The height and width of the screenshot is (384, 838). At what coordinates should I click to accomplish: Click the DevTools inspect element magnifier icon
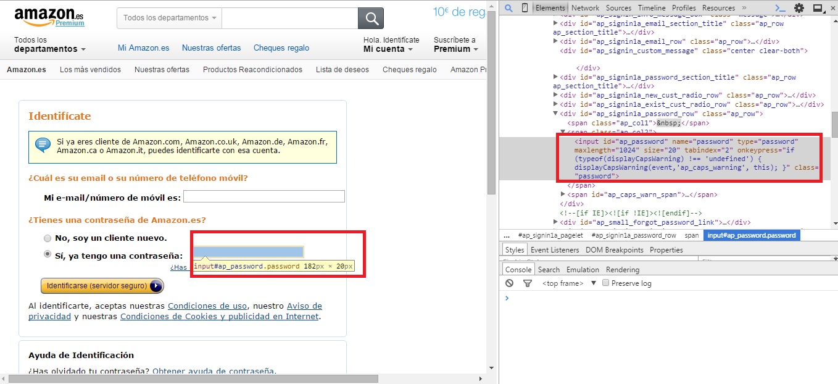point(508,8)
